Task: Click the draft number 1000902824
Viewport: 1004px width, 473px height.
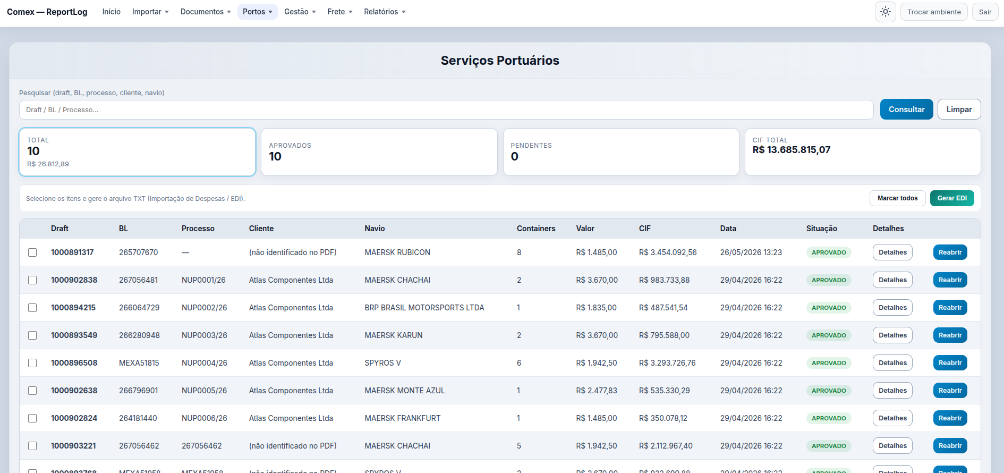Action: point(74,418)
